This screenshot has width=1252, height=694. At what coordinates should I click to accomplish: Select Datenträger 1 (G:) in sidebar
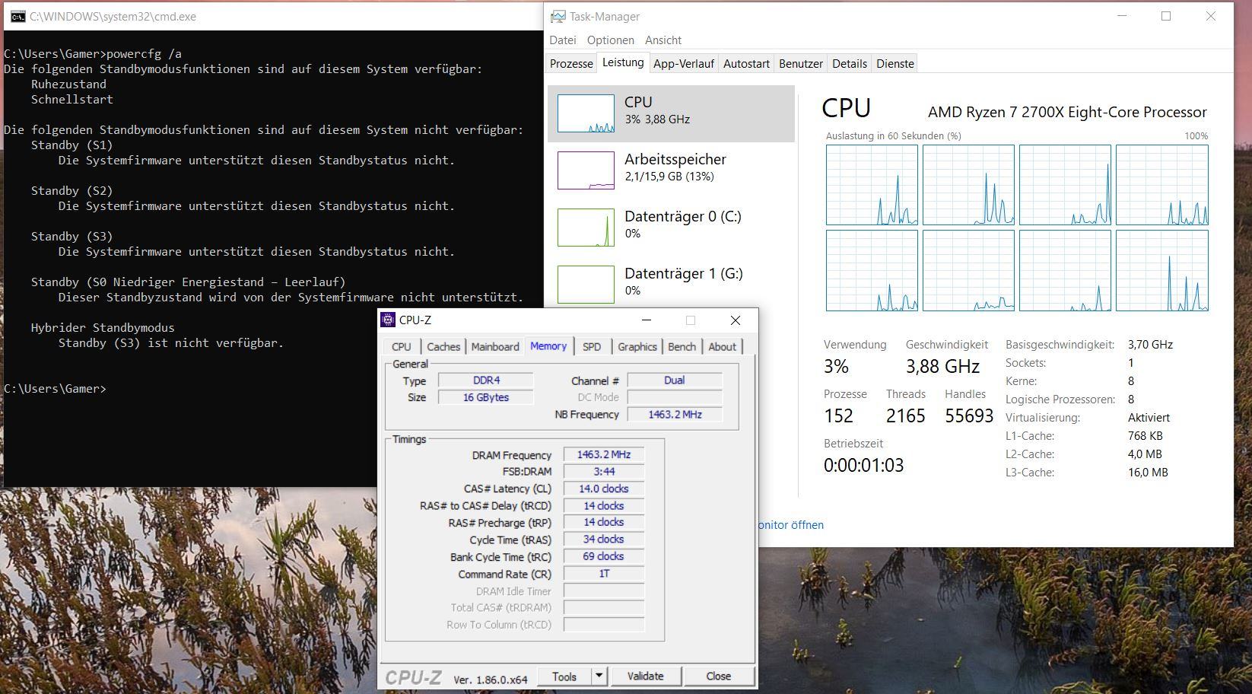(x=671, y=282)
